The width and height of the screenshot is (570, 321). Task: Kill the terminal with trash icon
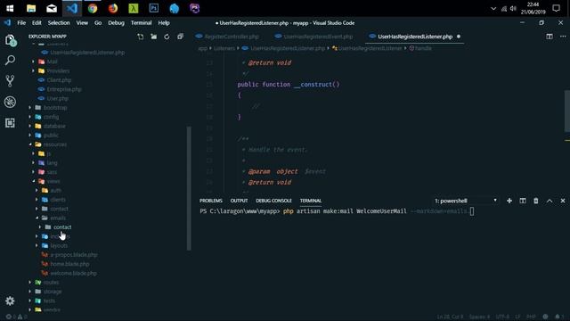(536, 201)
